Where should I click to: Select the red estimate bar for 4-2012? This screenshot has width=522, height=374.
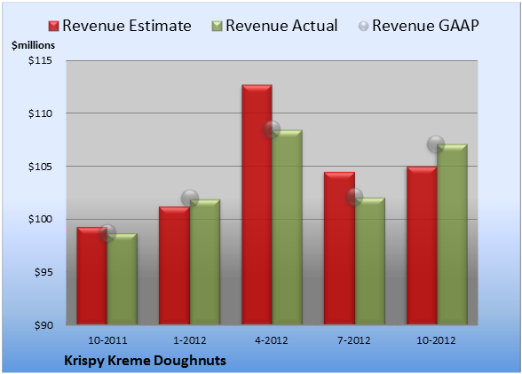coord(257,204)
